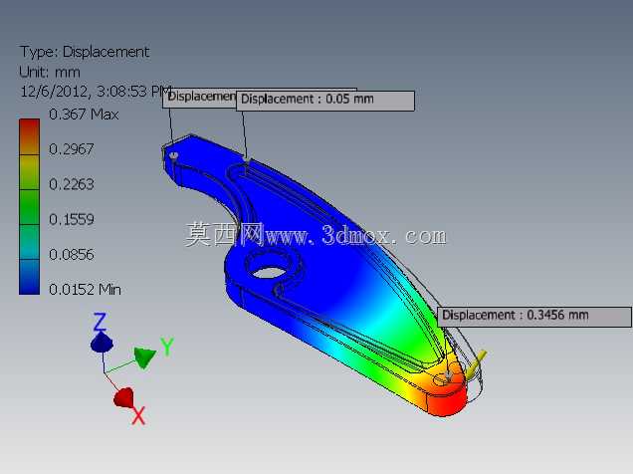Click the yellow force arrow on part tip

(x=476, y=363)
